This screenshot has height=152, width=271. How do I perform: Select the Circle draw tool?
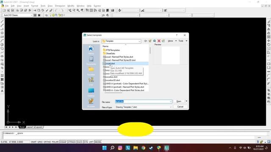2,45
